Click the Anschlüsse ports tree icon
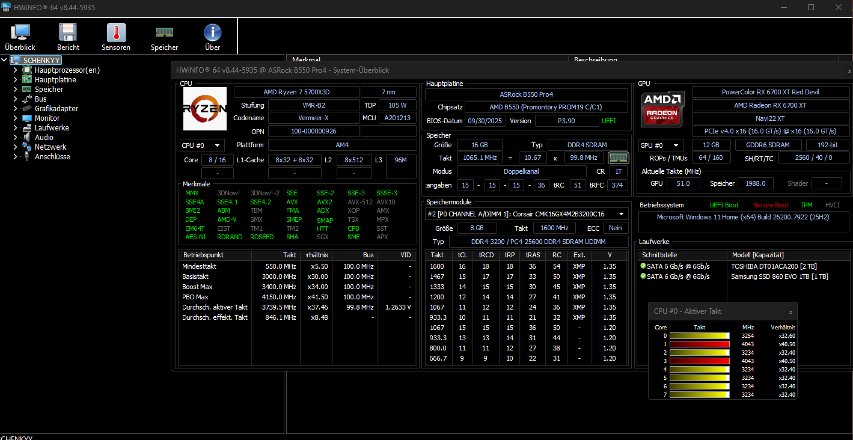Screen dimensions: 853x440 pyautogui.click(x=28, y=156)
